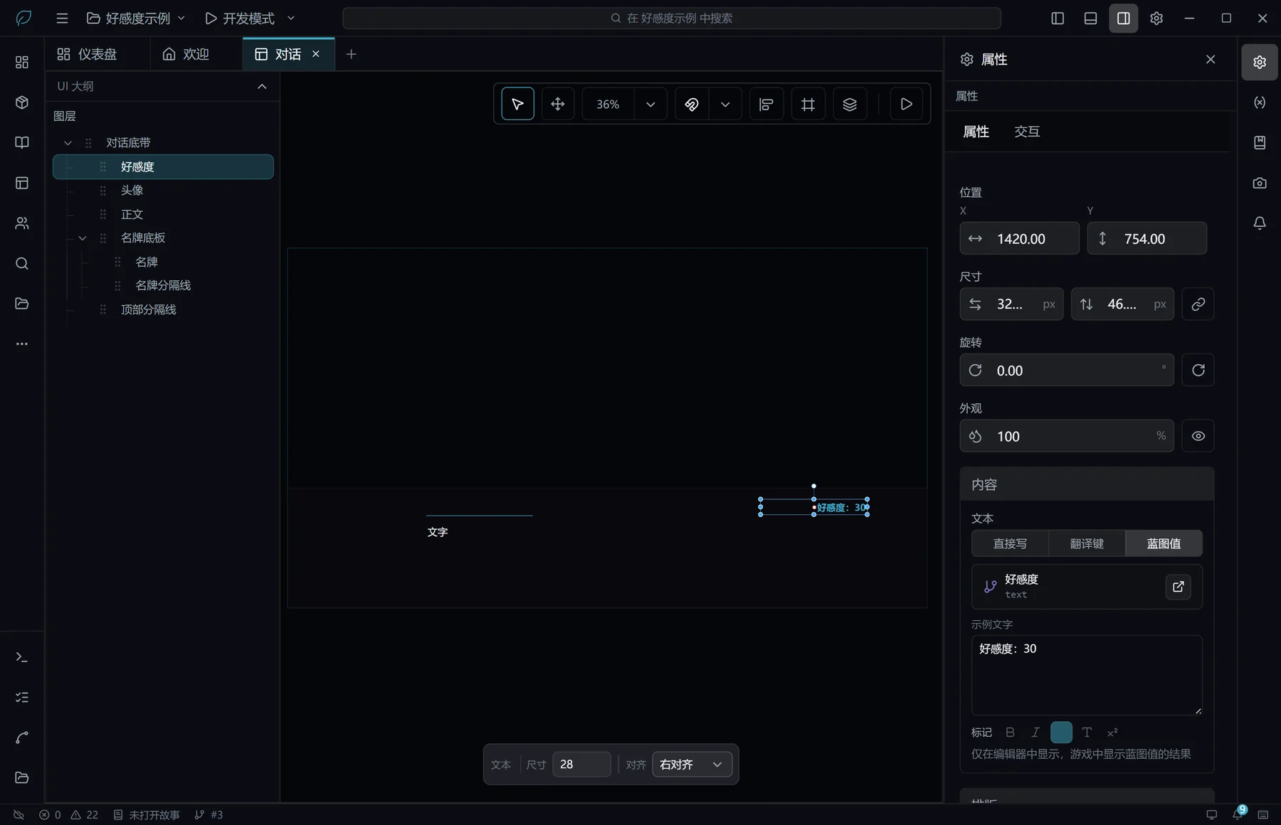Image resolution: width=1281 pixels, height=825 pixels.
Task: Open the 3D cube assets icon
Action: tap(22, 102)
